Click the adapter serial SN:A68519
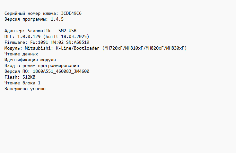 point(78,43)
